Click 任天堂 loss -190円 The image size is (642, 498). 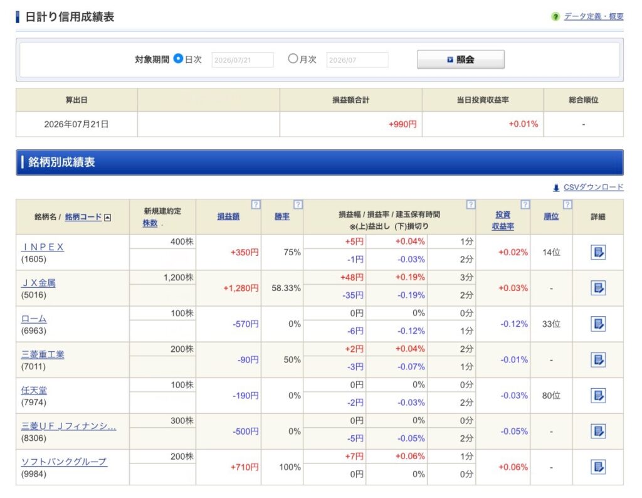(246, 396)
